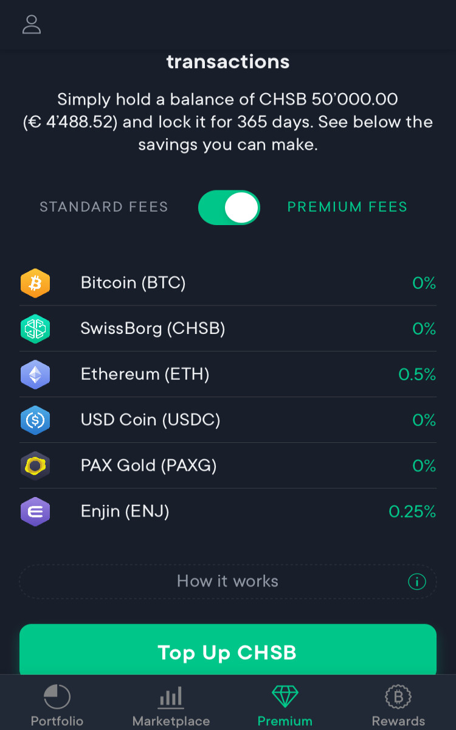This screenshot has height=730, width=456.
Task: Switch to the Marketplace tab
Action: pos(171,706)
